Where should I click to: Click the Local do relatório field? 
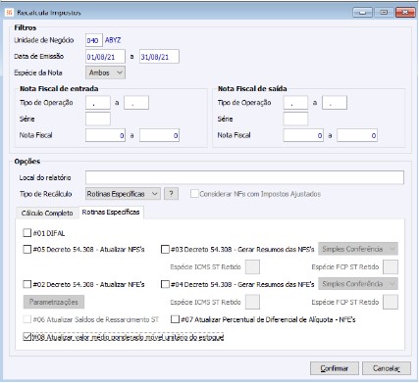[x=244, y=177]
